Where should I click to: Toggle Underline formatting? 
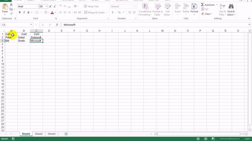[28, 12]
